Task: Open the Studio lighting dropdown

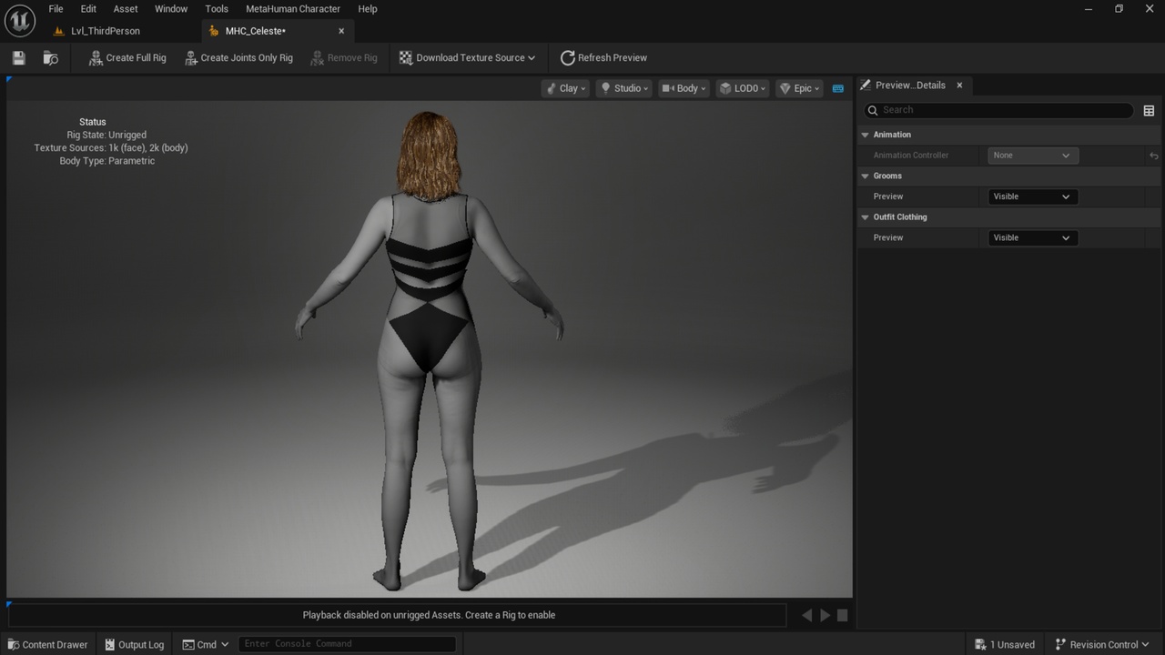Action: (x=623, y=88)
